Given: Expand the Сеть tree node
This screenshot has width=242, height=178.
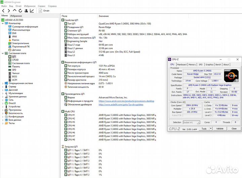Looking at the screenshot, I should click(3, 100).
